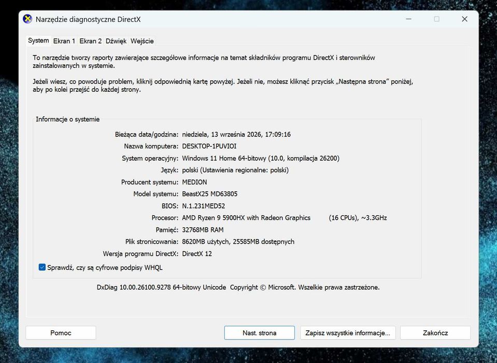Click the Producent systemu label
The image size is (497, 363).
click(150, 182)
